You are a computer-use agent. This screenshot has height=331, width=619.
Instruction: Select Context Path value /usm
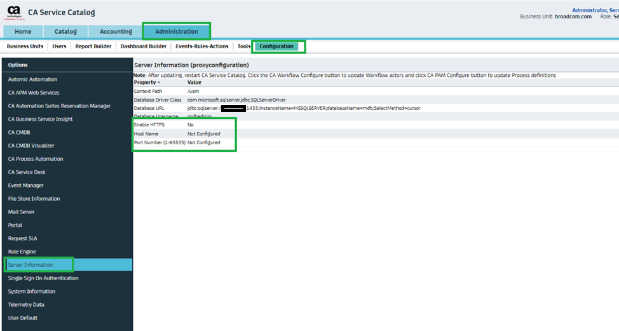(x=193, y=91)
